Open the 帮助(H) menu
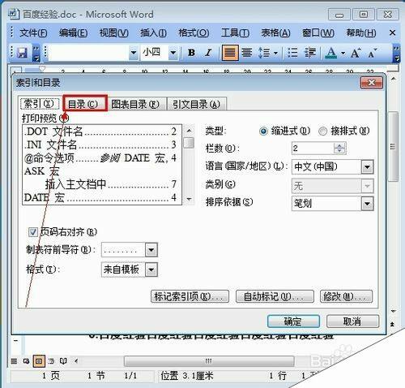This screenshot has height=388, width=405. (x=361, y=32)
